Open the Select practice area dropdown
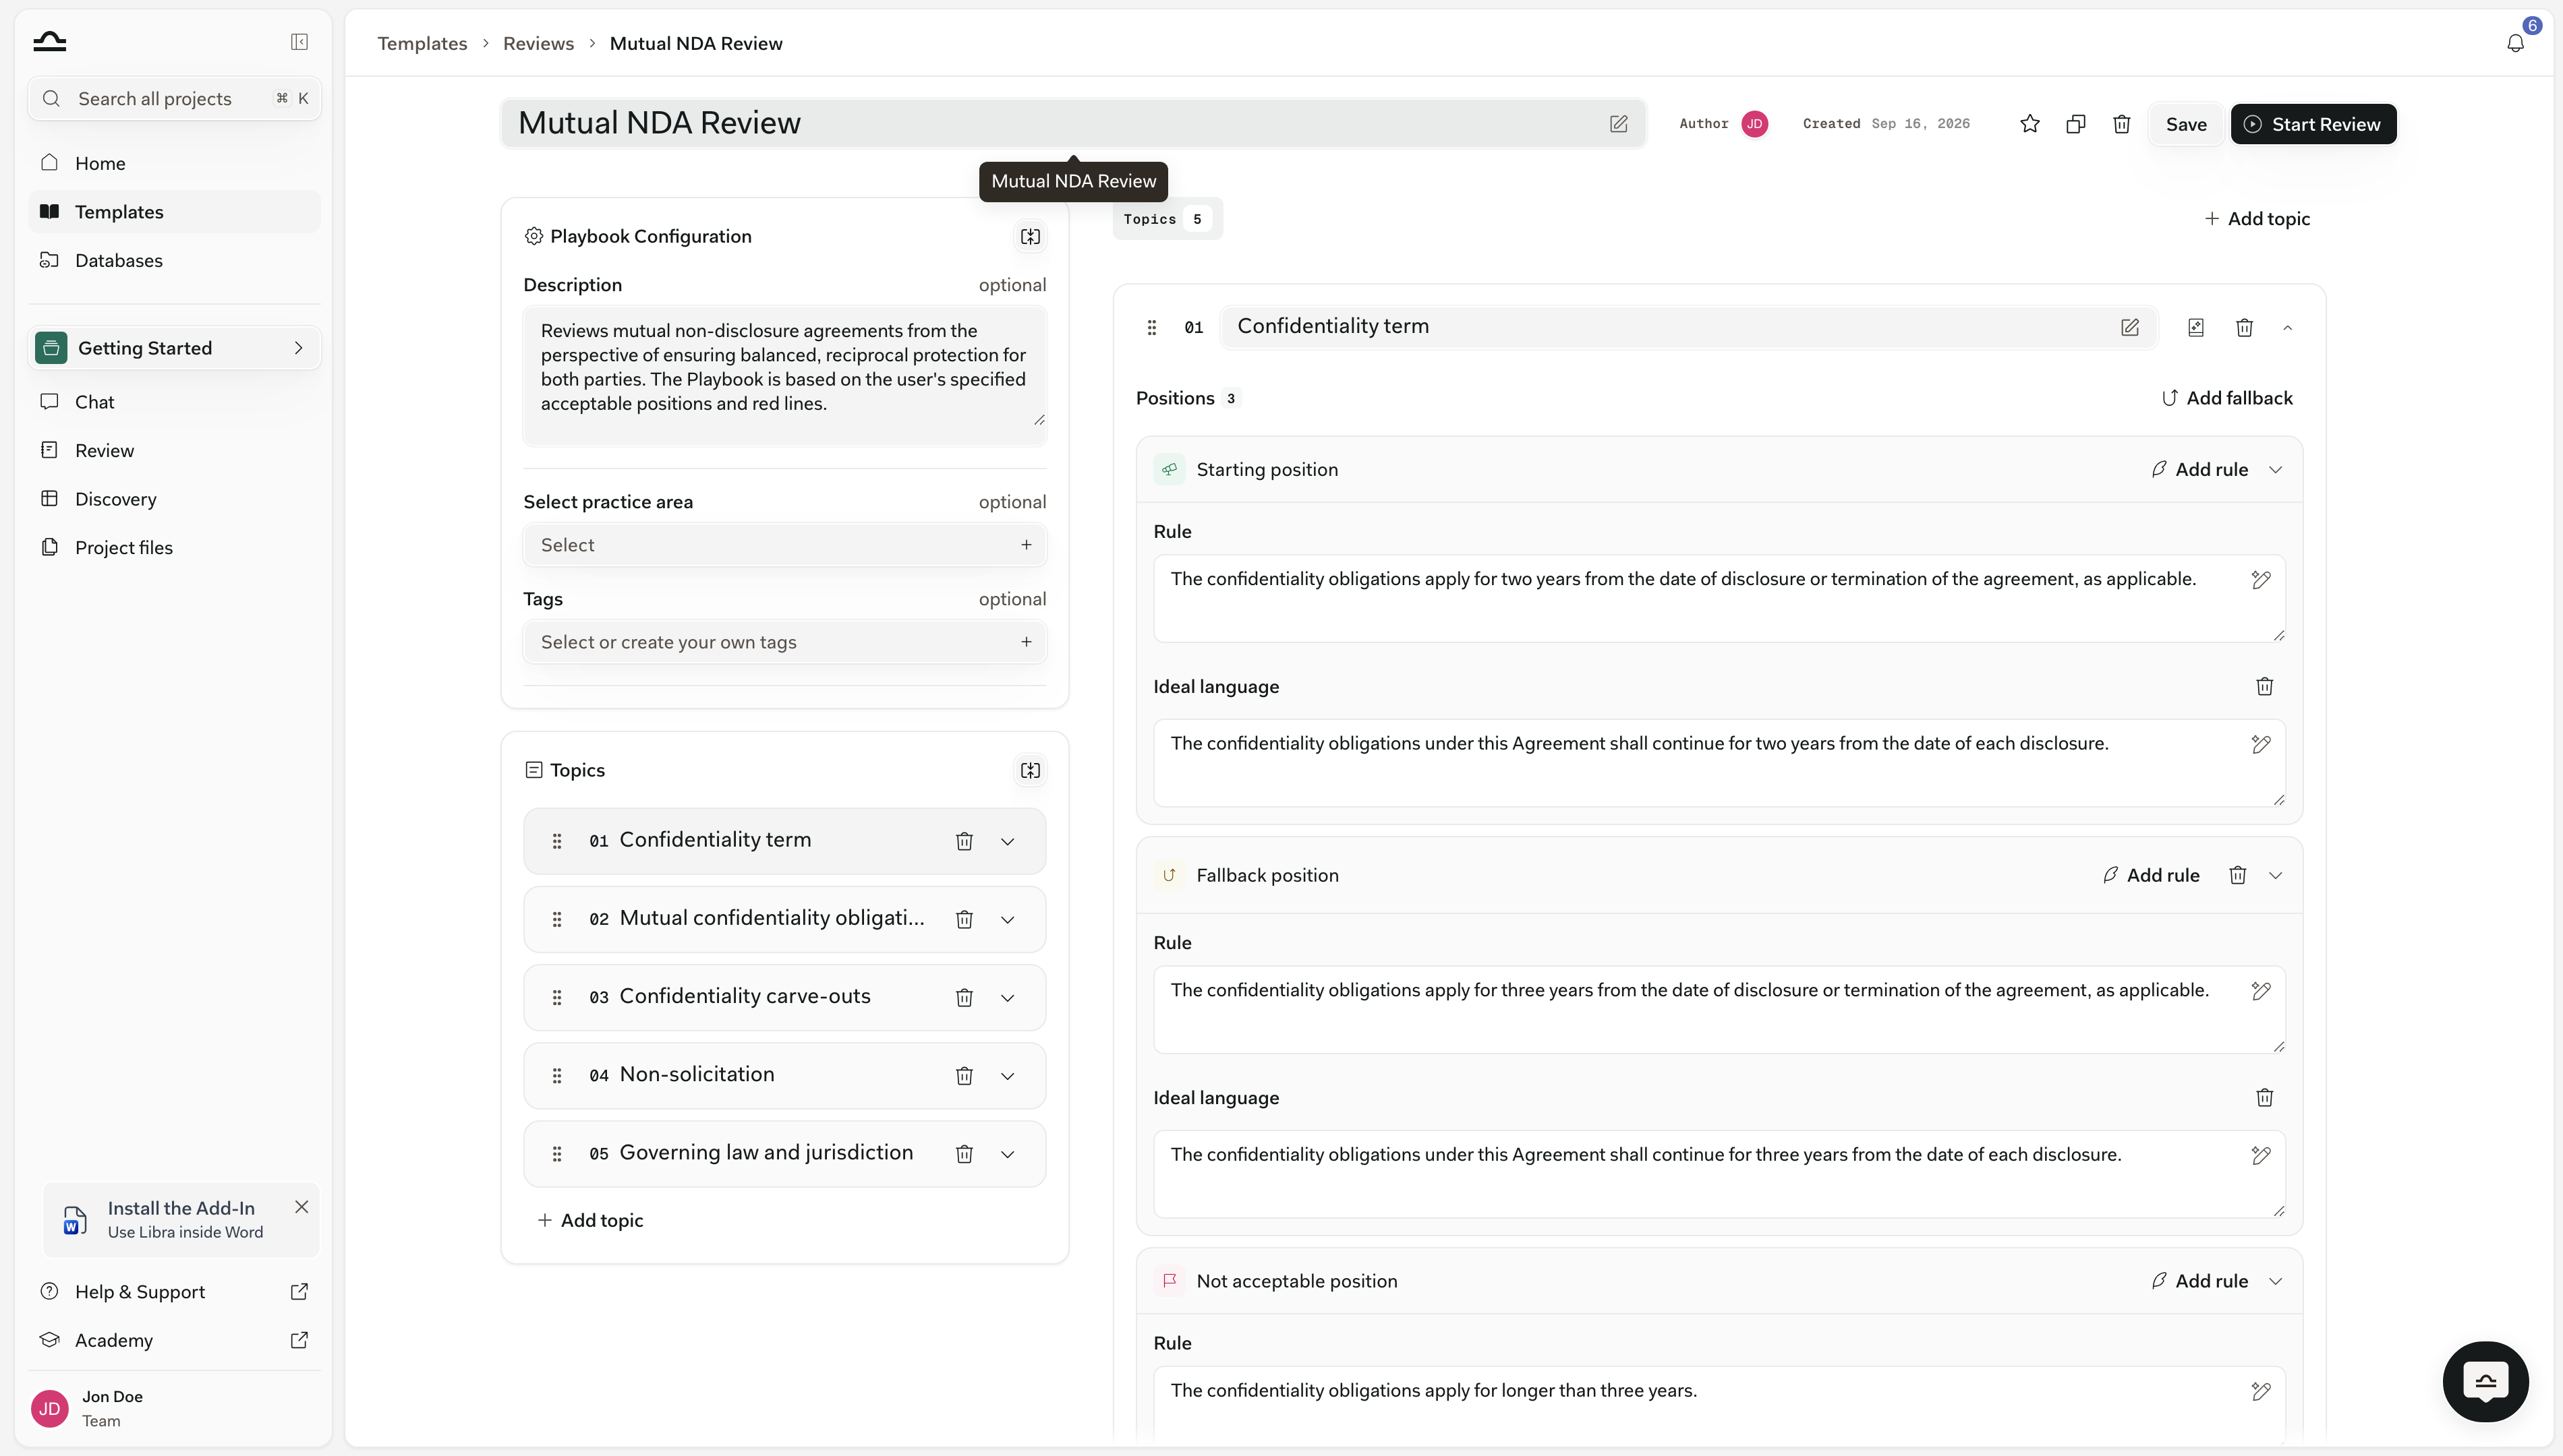The image size is (2563, 1456). tap(784, 545)
